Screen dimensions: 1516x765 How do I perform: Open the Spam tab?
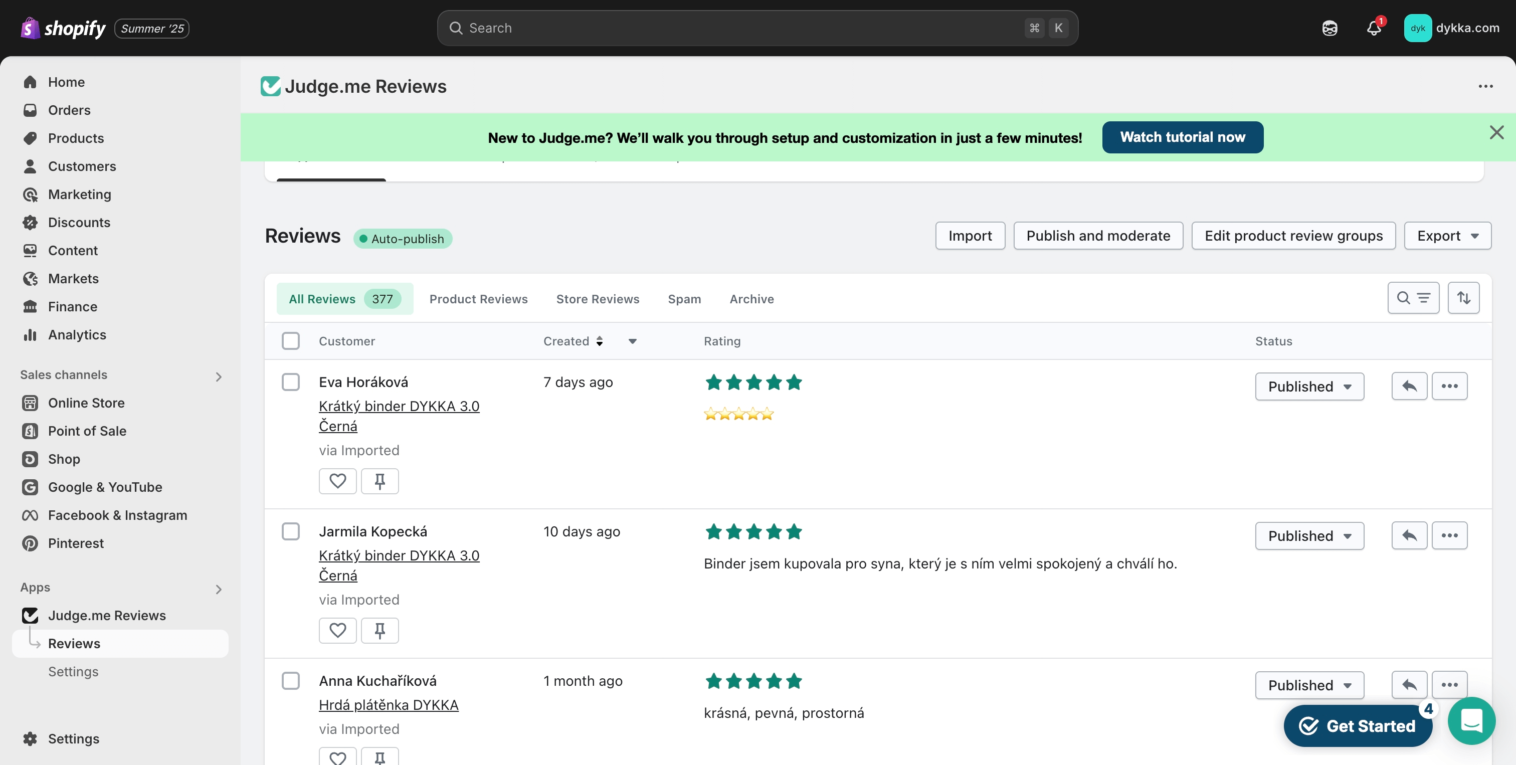point(684,299)
